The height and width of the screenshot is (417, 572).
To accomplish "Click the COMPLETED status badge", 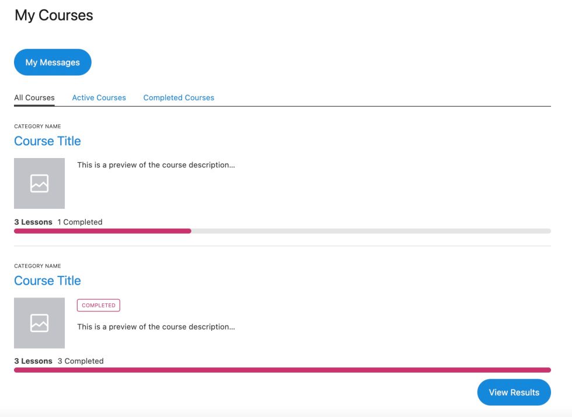I will pyautogui.click(x=99, y=305).
